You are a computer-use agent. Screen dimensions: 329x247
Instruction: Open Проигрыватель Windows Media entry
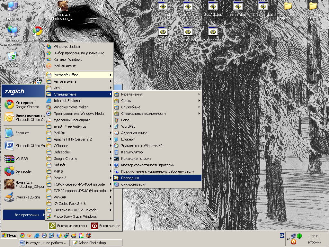click(80, 114)
